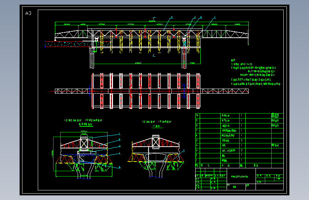Viewport: 309px width, 200px height.
Task: Click the A3 sheet size label
Action: pyautogui.click(x=29, y=14)
